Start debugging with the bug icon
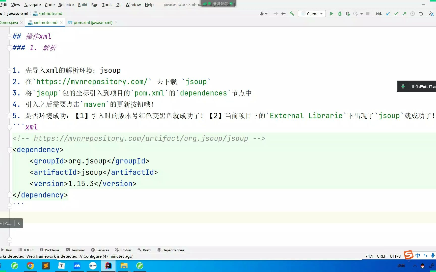 click(x=340, y=14)
